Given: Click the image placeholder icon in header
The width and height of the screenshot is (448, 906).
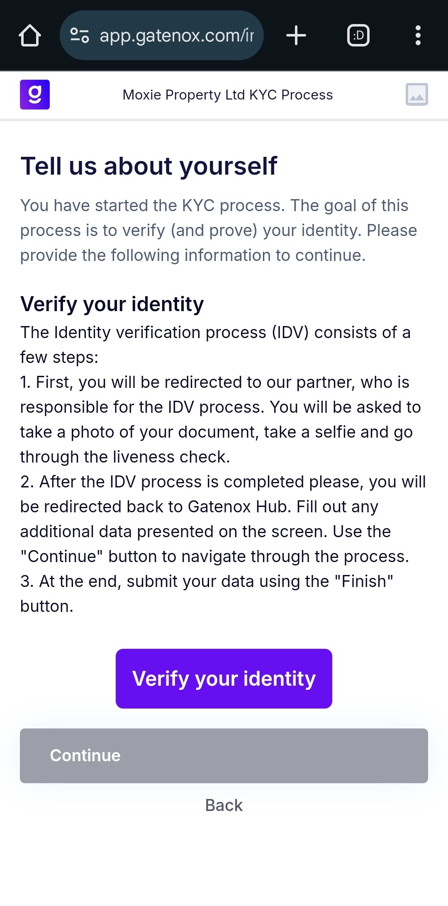Looking at the screenshot, I should pyautogui.click(x=416, y=95).
